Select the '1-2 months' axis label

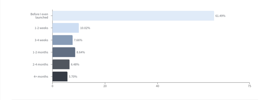pos(40,52)
